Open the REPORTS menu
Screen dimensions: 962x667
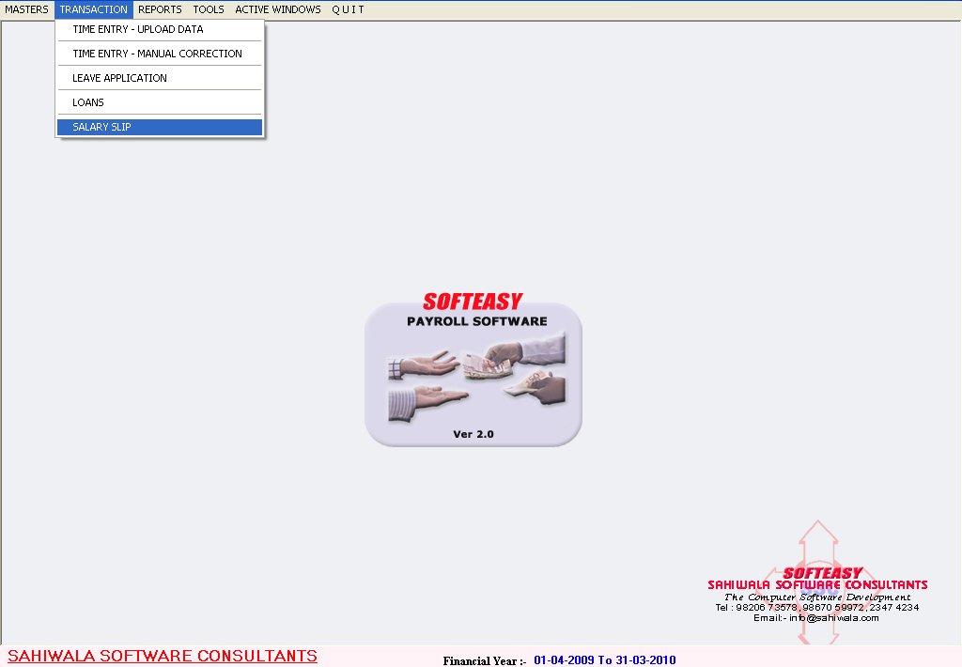coord(160,9)
